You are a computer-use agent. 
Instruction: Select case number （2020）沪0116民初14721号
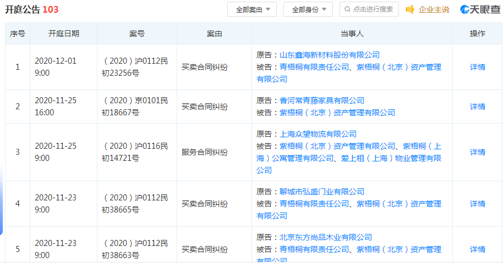click(135, 152)
